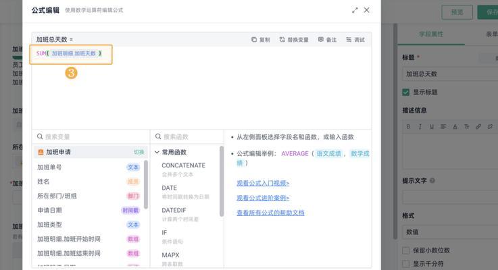Click the 替换变量 replace-variable button
The image size is (498, 270).
pos(294,40)
